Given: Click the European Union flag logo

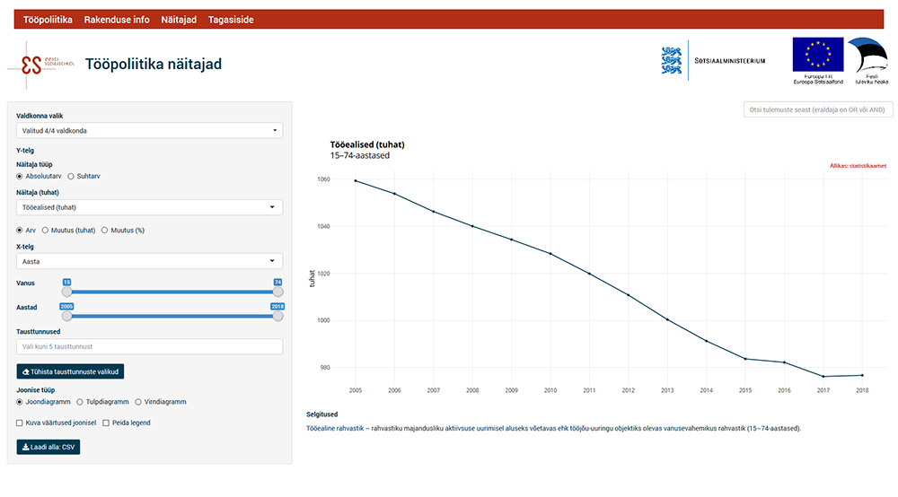Looking at the screenshot, I should pos(818,55).
